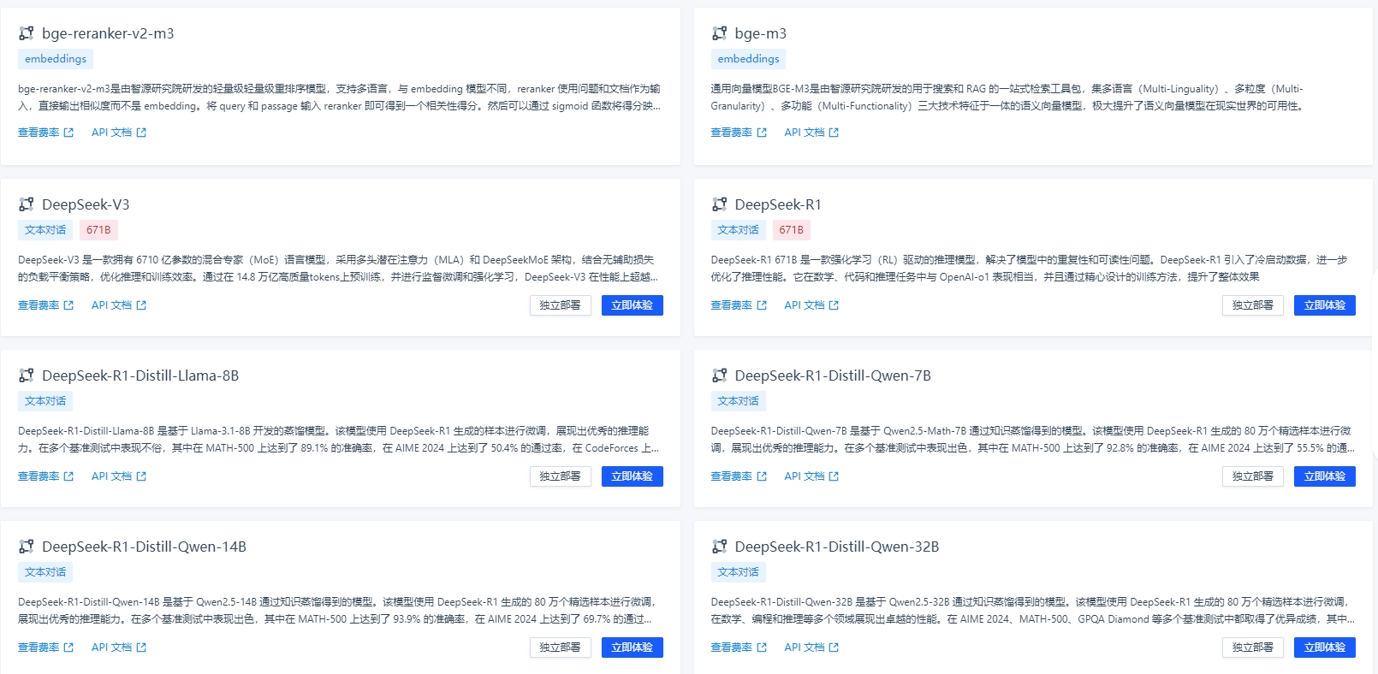
Task: Select the 671B tag on DeepSeek-V3
Action: pyautogui.click(x=98, y=230)
